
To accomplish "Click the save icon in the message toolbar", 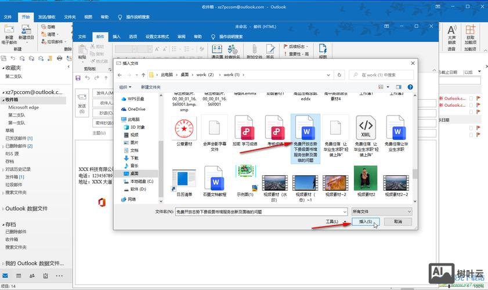I will [78, 78].
